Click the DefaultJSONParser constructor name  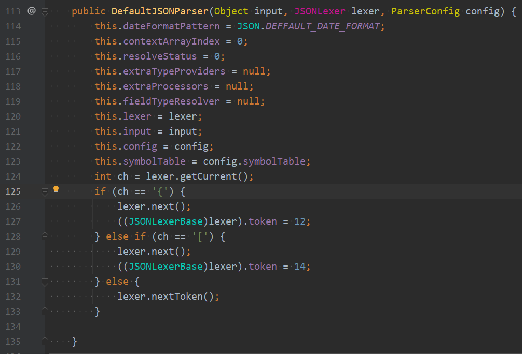point(160,11)
